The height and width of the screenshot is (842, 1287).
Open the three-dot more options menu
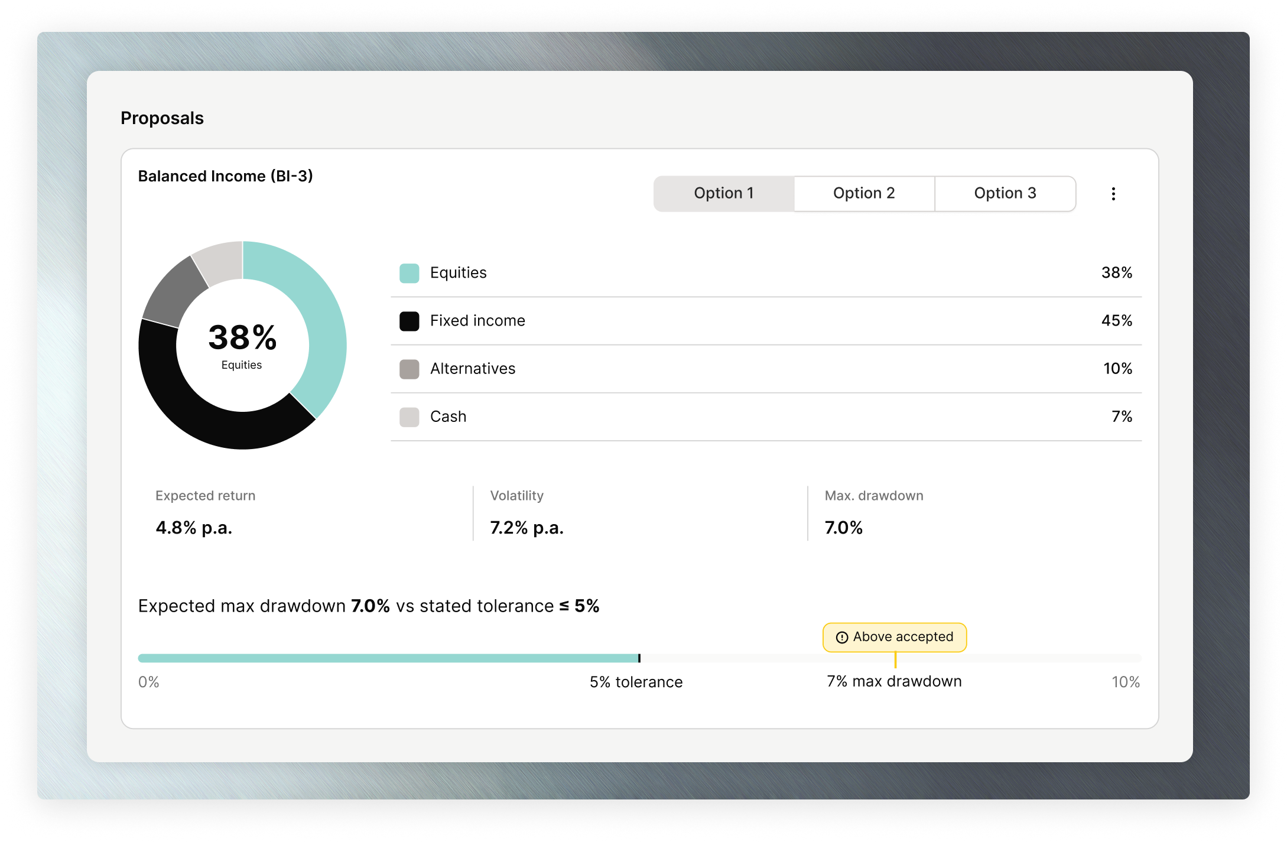1113,194
